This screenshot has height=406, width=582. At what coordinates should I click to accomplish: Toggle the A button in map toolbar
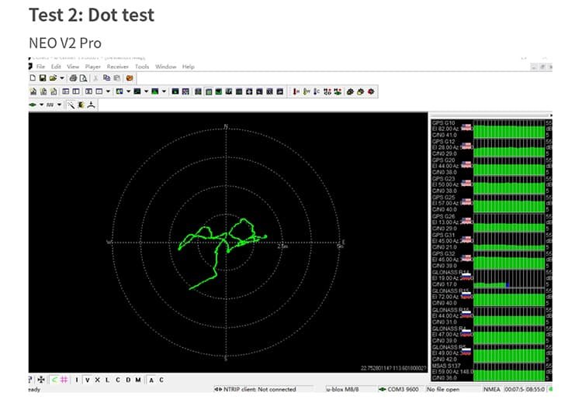click(151, 380)
